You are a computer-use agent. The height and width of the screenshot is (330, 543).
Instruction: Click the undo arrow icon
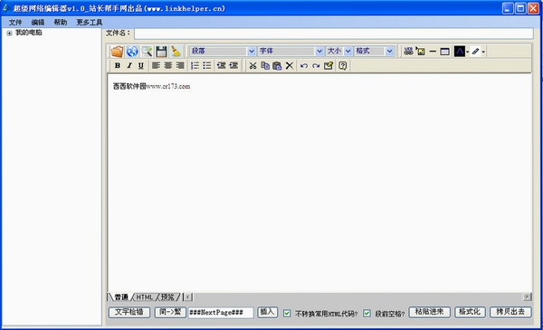coord(304,65)
